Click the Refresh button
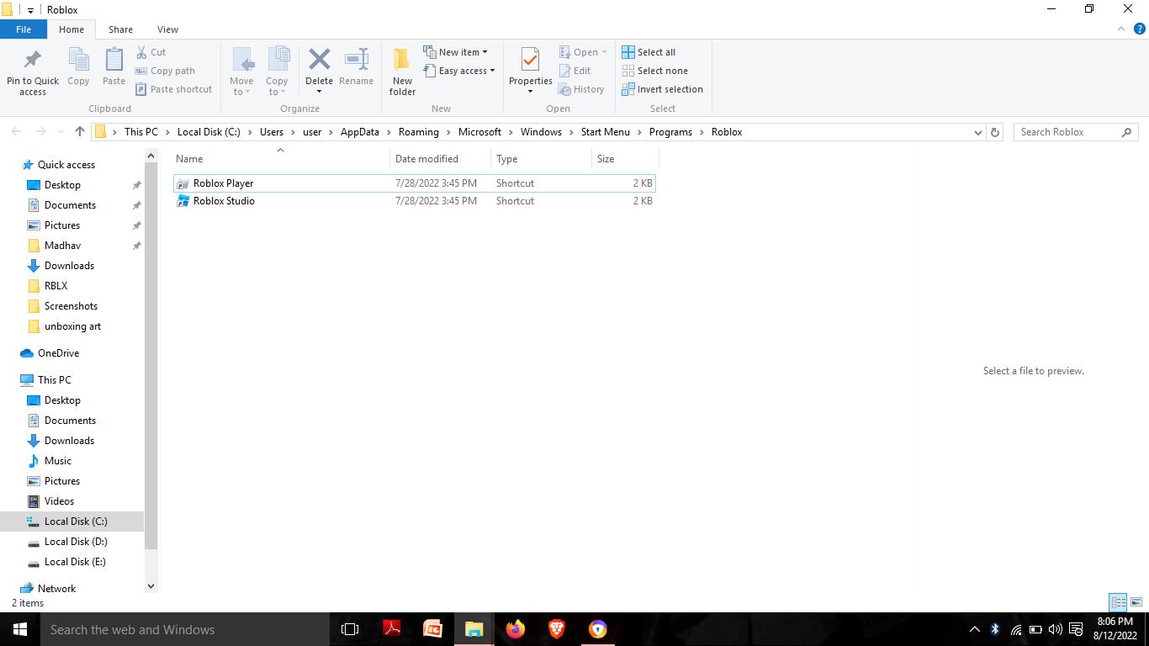Viewport: 1149px width, 646px height. (x=995, y=132)
